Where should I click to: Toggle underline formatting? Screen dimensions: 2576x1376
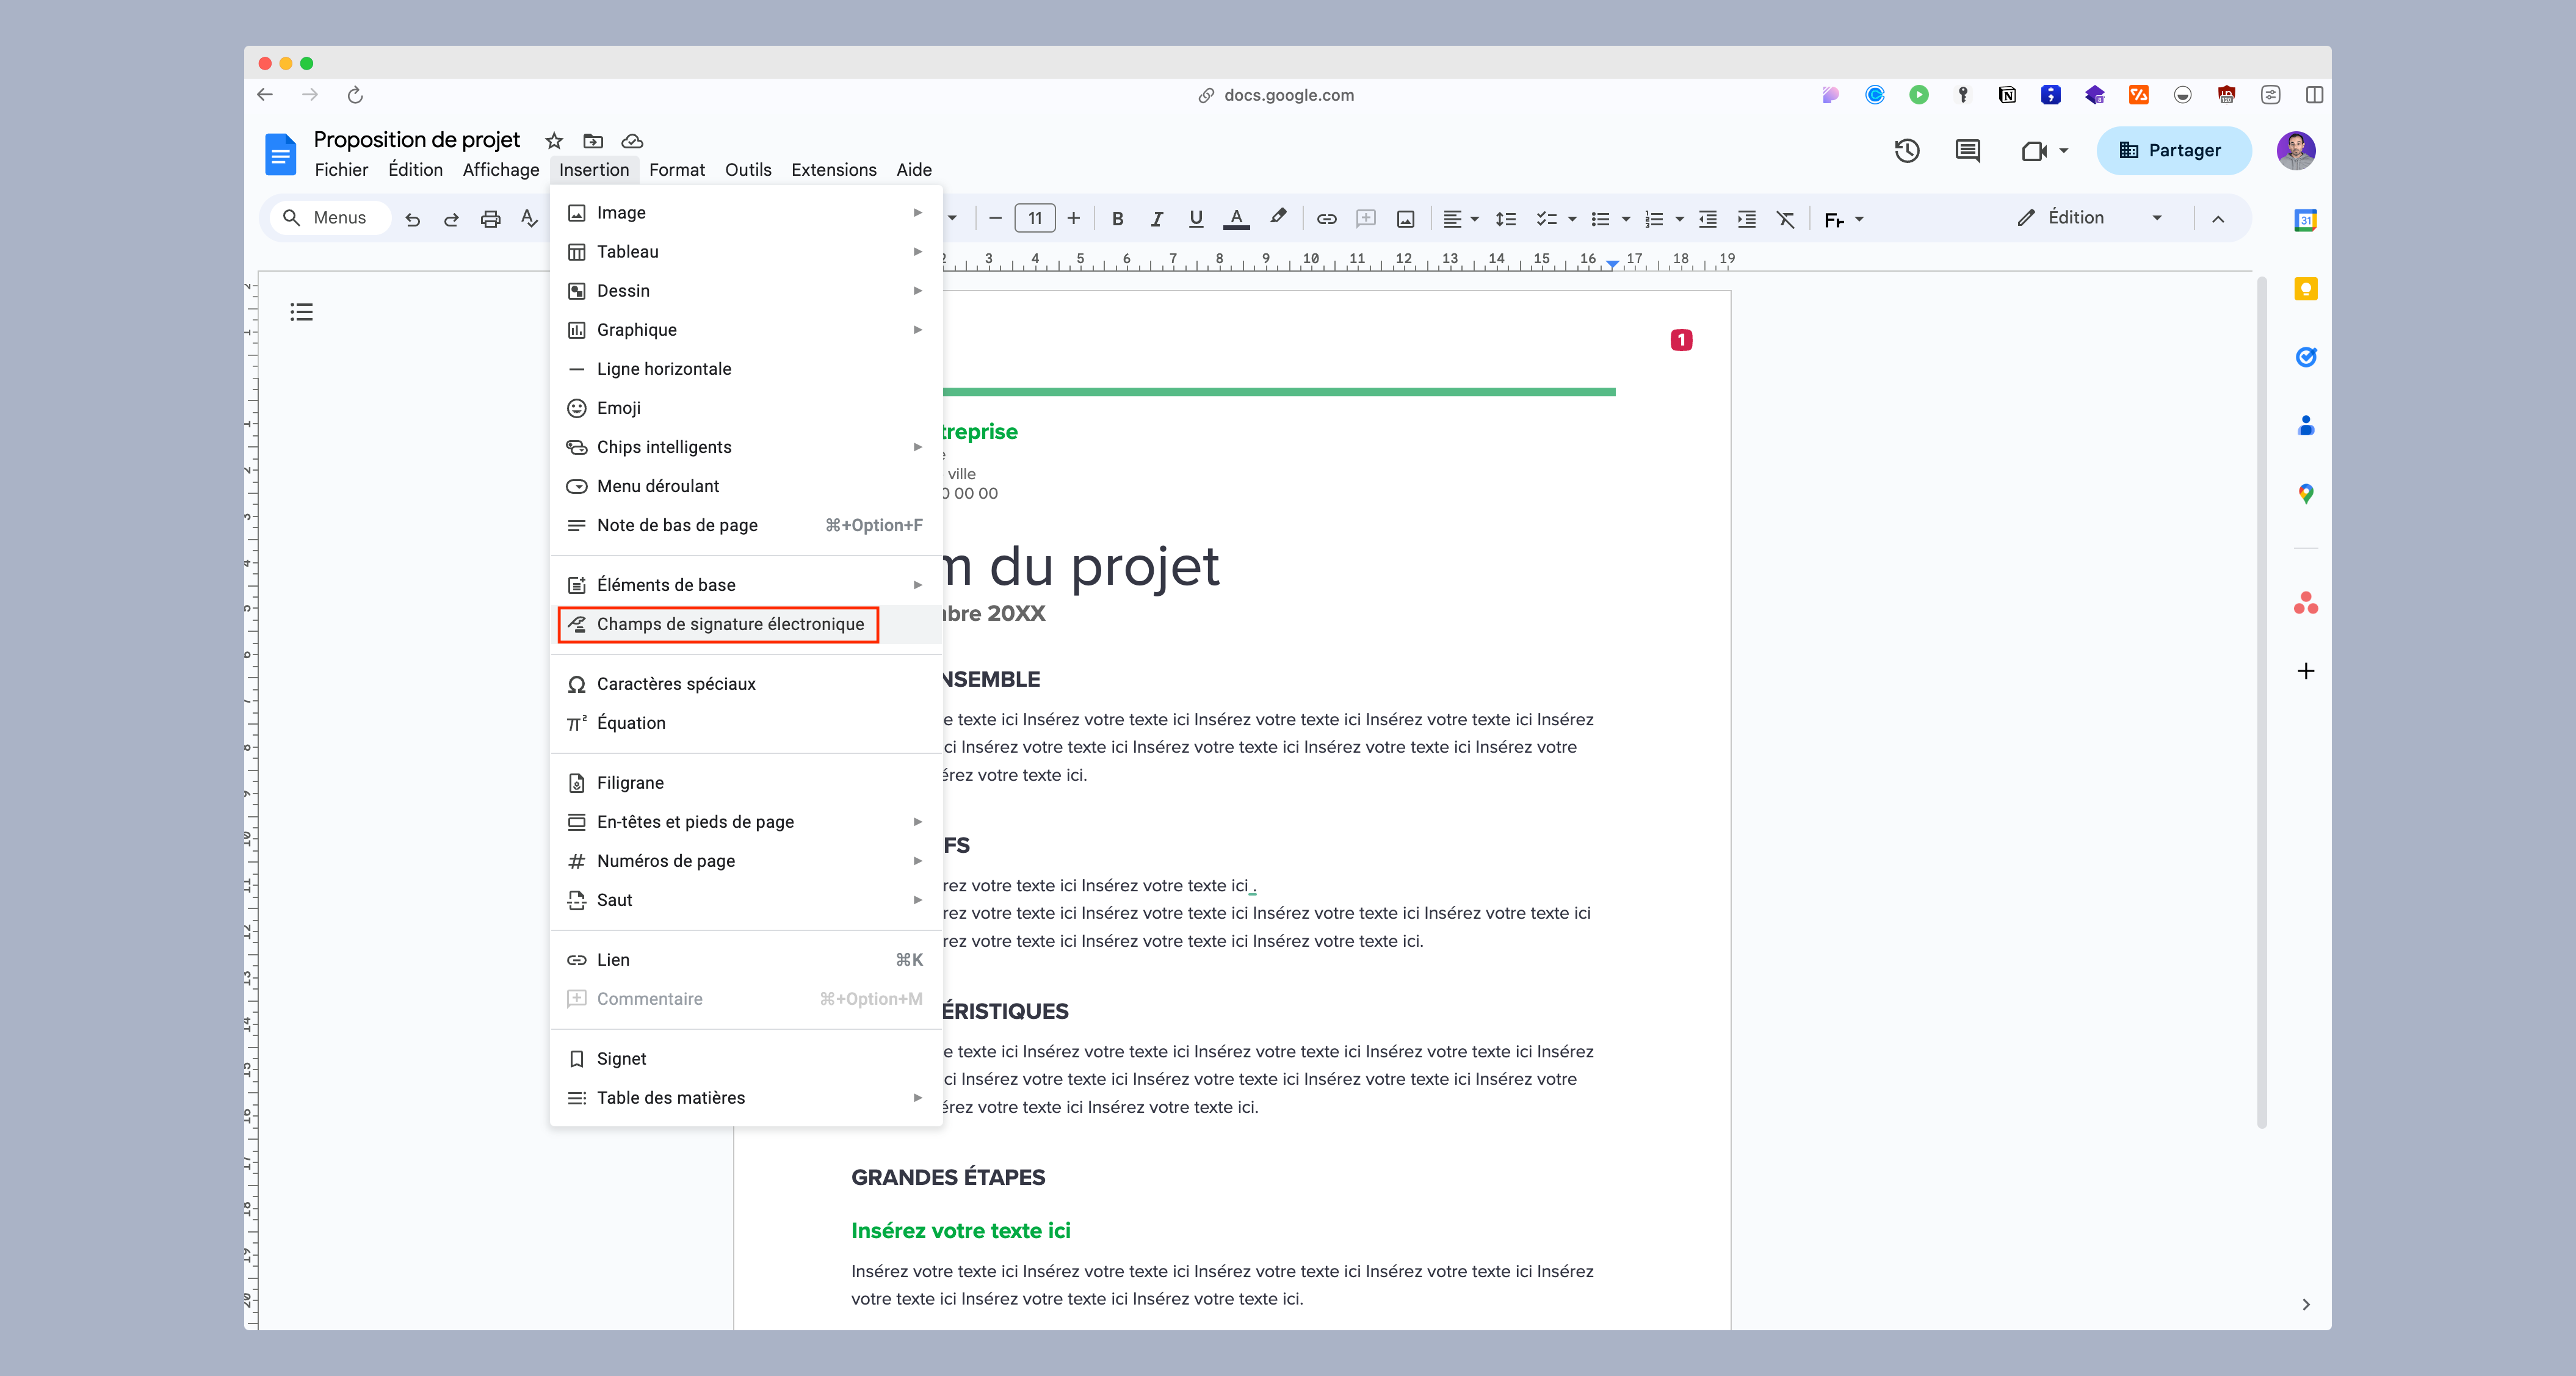point(1195,219)
